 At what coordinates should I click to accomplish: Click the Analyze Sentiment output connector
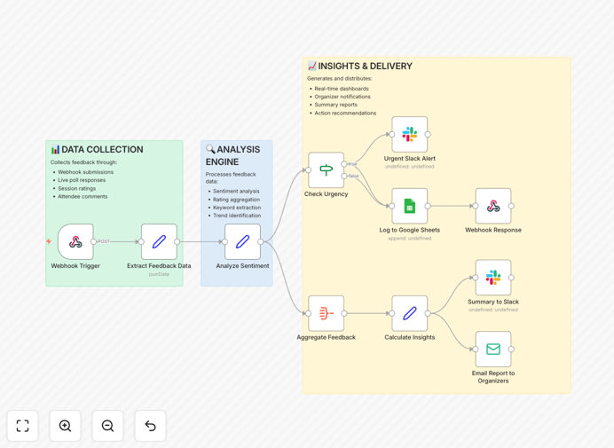tap(260, 241)
